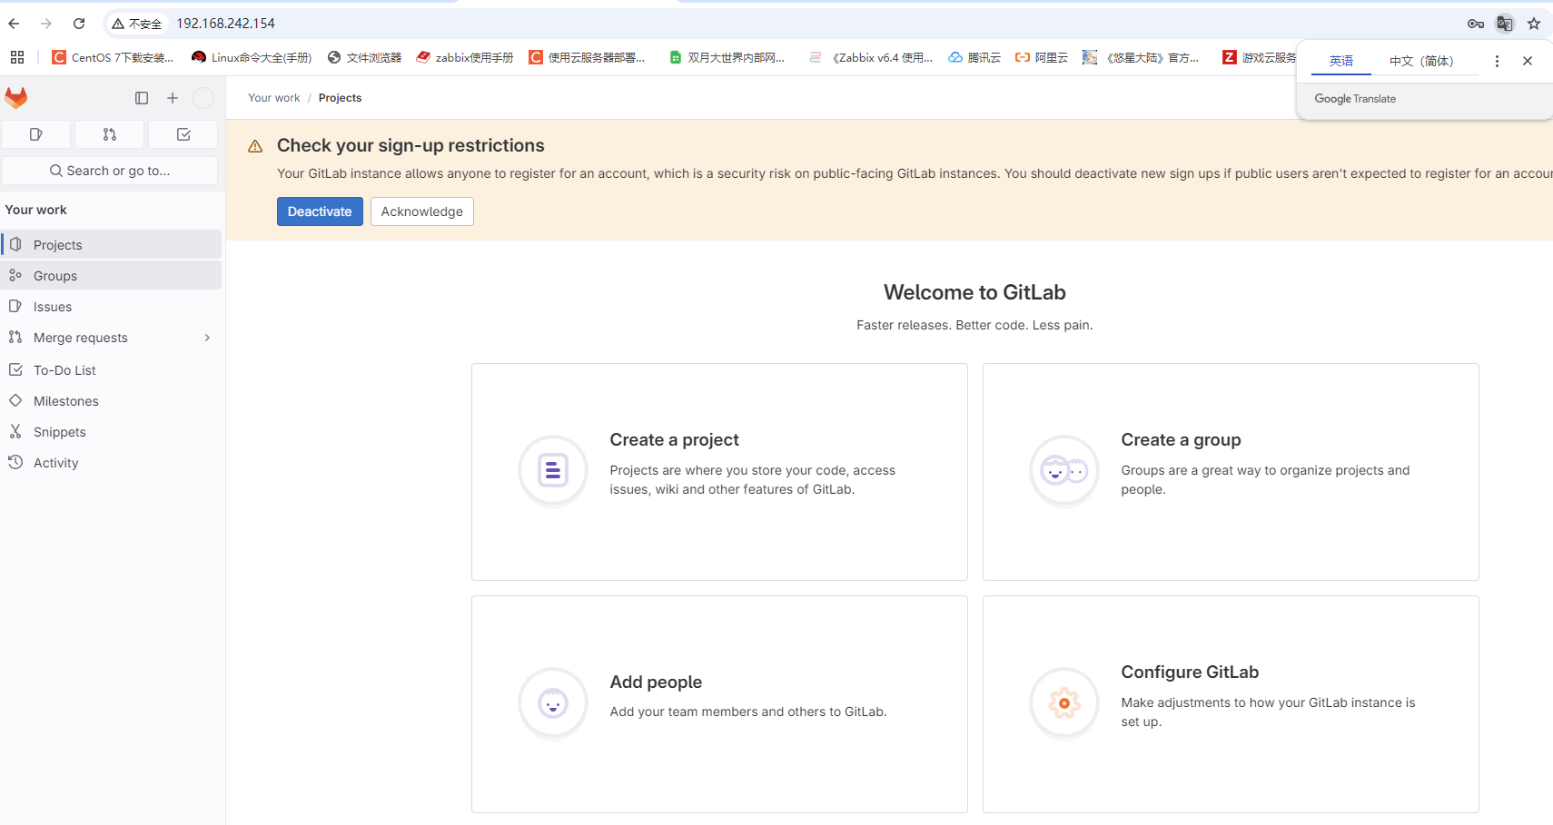This screenshot has width=1553, height=825.
Task: Open Groups in the sidebar
Action: (x=112, y=276)
